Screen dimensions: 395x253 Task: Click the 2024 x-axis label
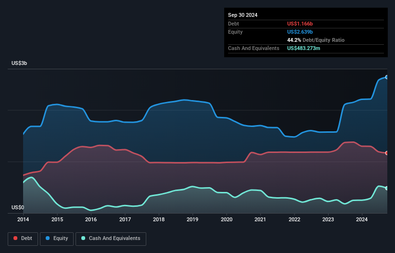point(362,219)
